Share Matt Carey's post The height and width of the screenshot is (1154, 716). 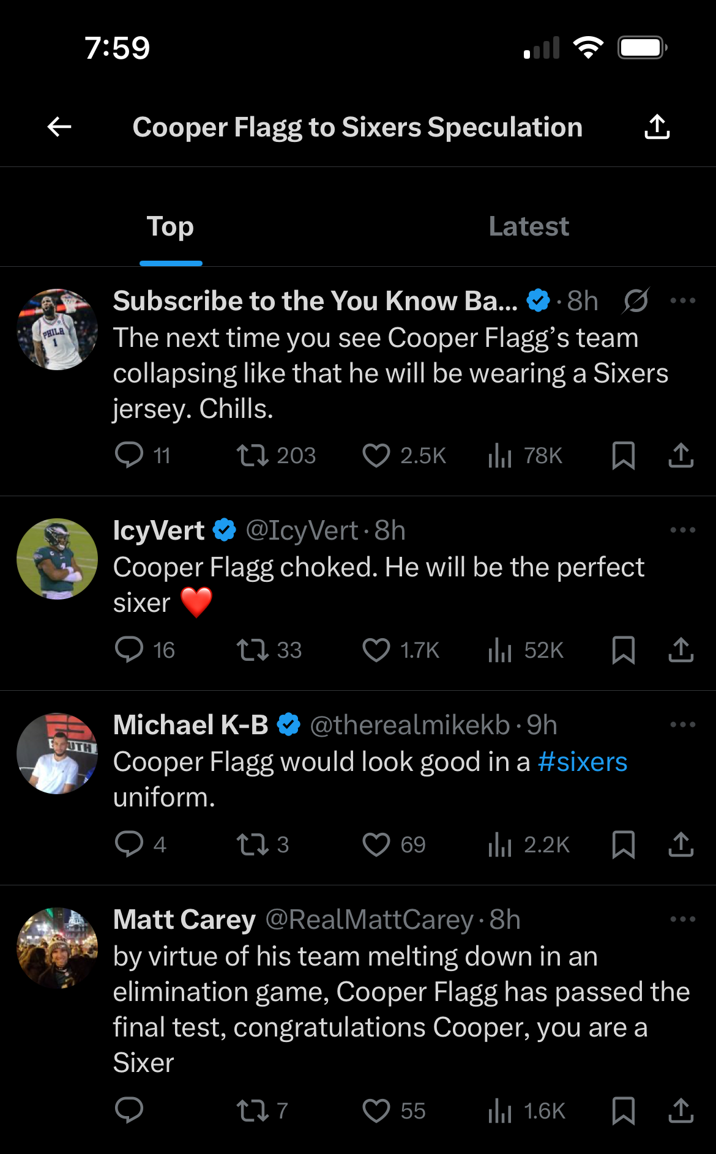click(681, 1111)
